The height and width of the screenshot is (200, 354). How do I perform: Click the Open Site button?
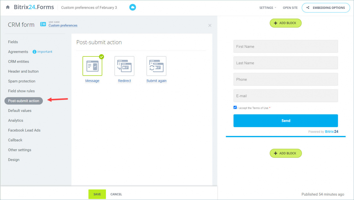coord(290,8)
